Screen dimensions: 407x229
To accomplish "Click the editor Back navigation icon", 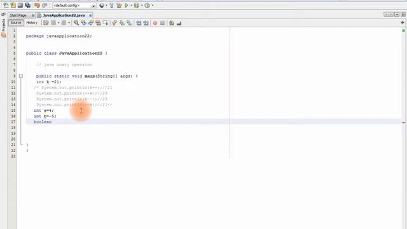I will pos(53,23).
